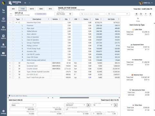
Task: Open the Filters dropdown
Action: click(118, 14)
